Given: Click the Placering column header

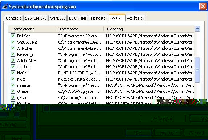Looking at the screenshot, I should pyautogui.click(x=149, y=29).
